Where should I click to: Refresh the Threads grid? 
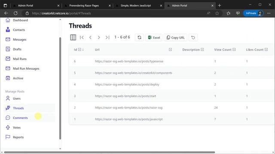[x=139, y=38]
